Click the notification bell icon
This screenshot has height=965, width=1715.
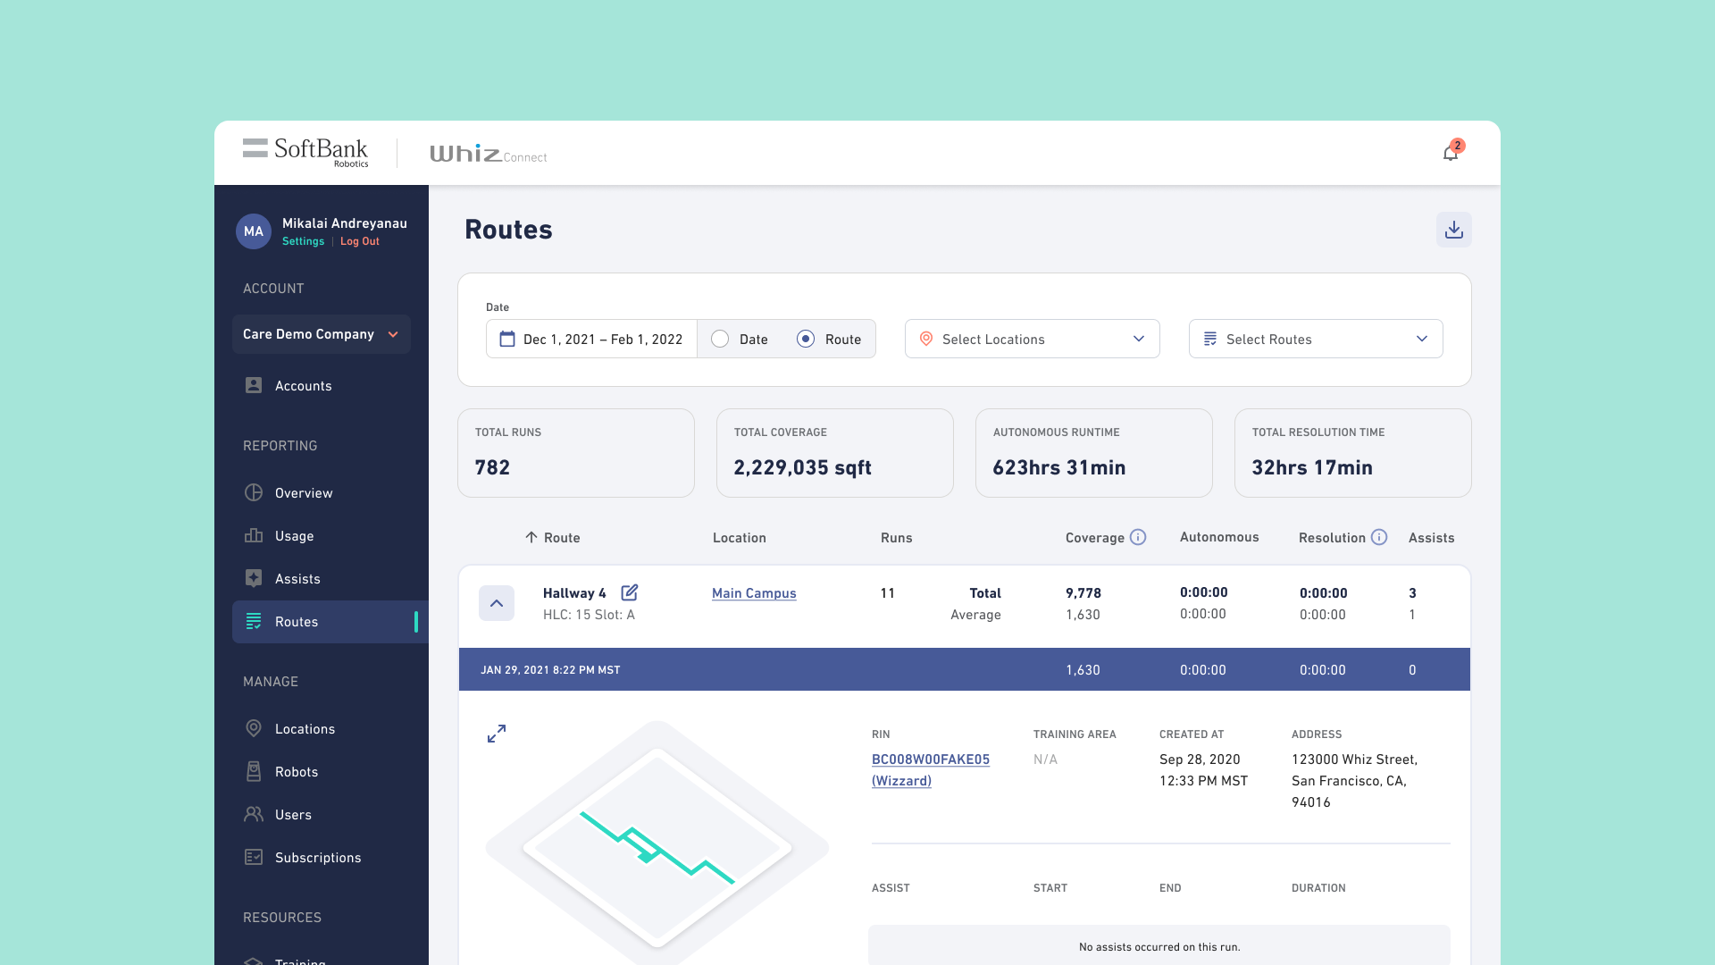tap(1450, 153)
